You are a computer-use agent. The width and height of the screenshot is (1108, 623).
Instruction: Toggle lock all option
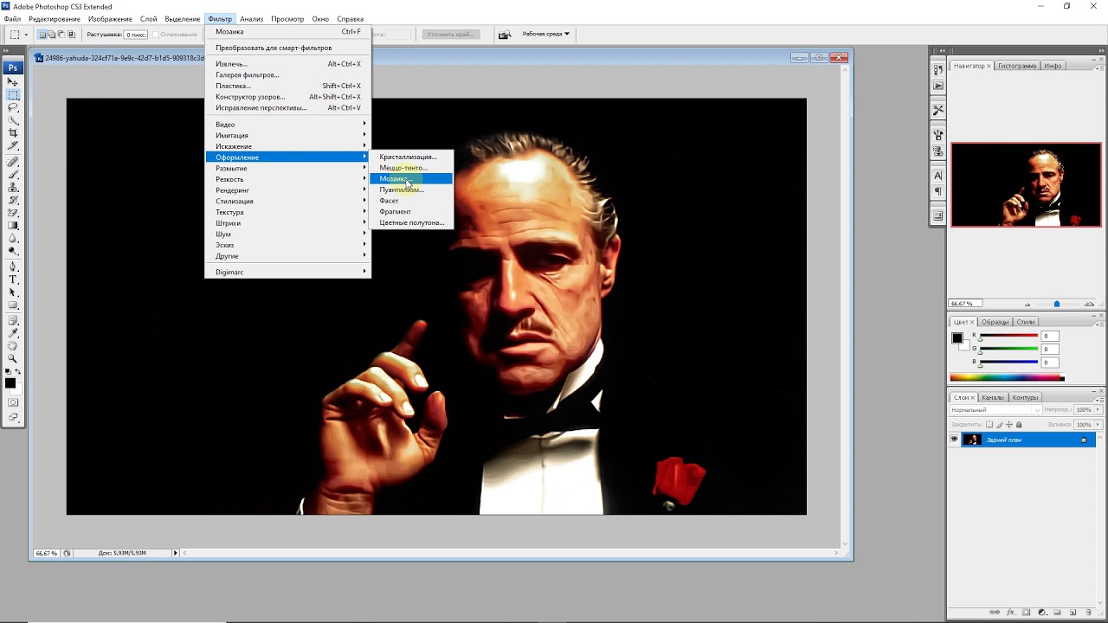[x=1019, y=424]
